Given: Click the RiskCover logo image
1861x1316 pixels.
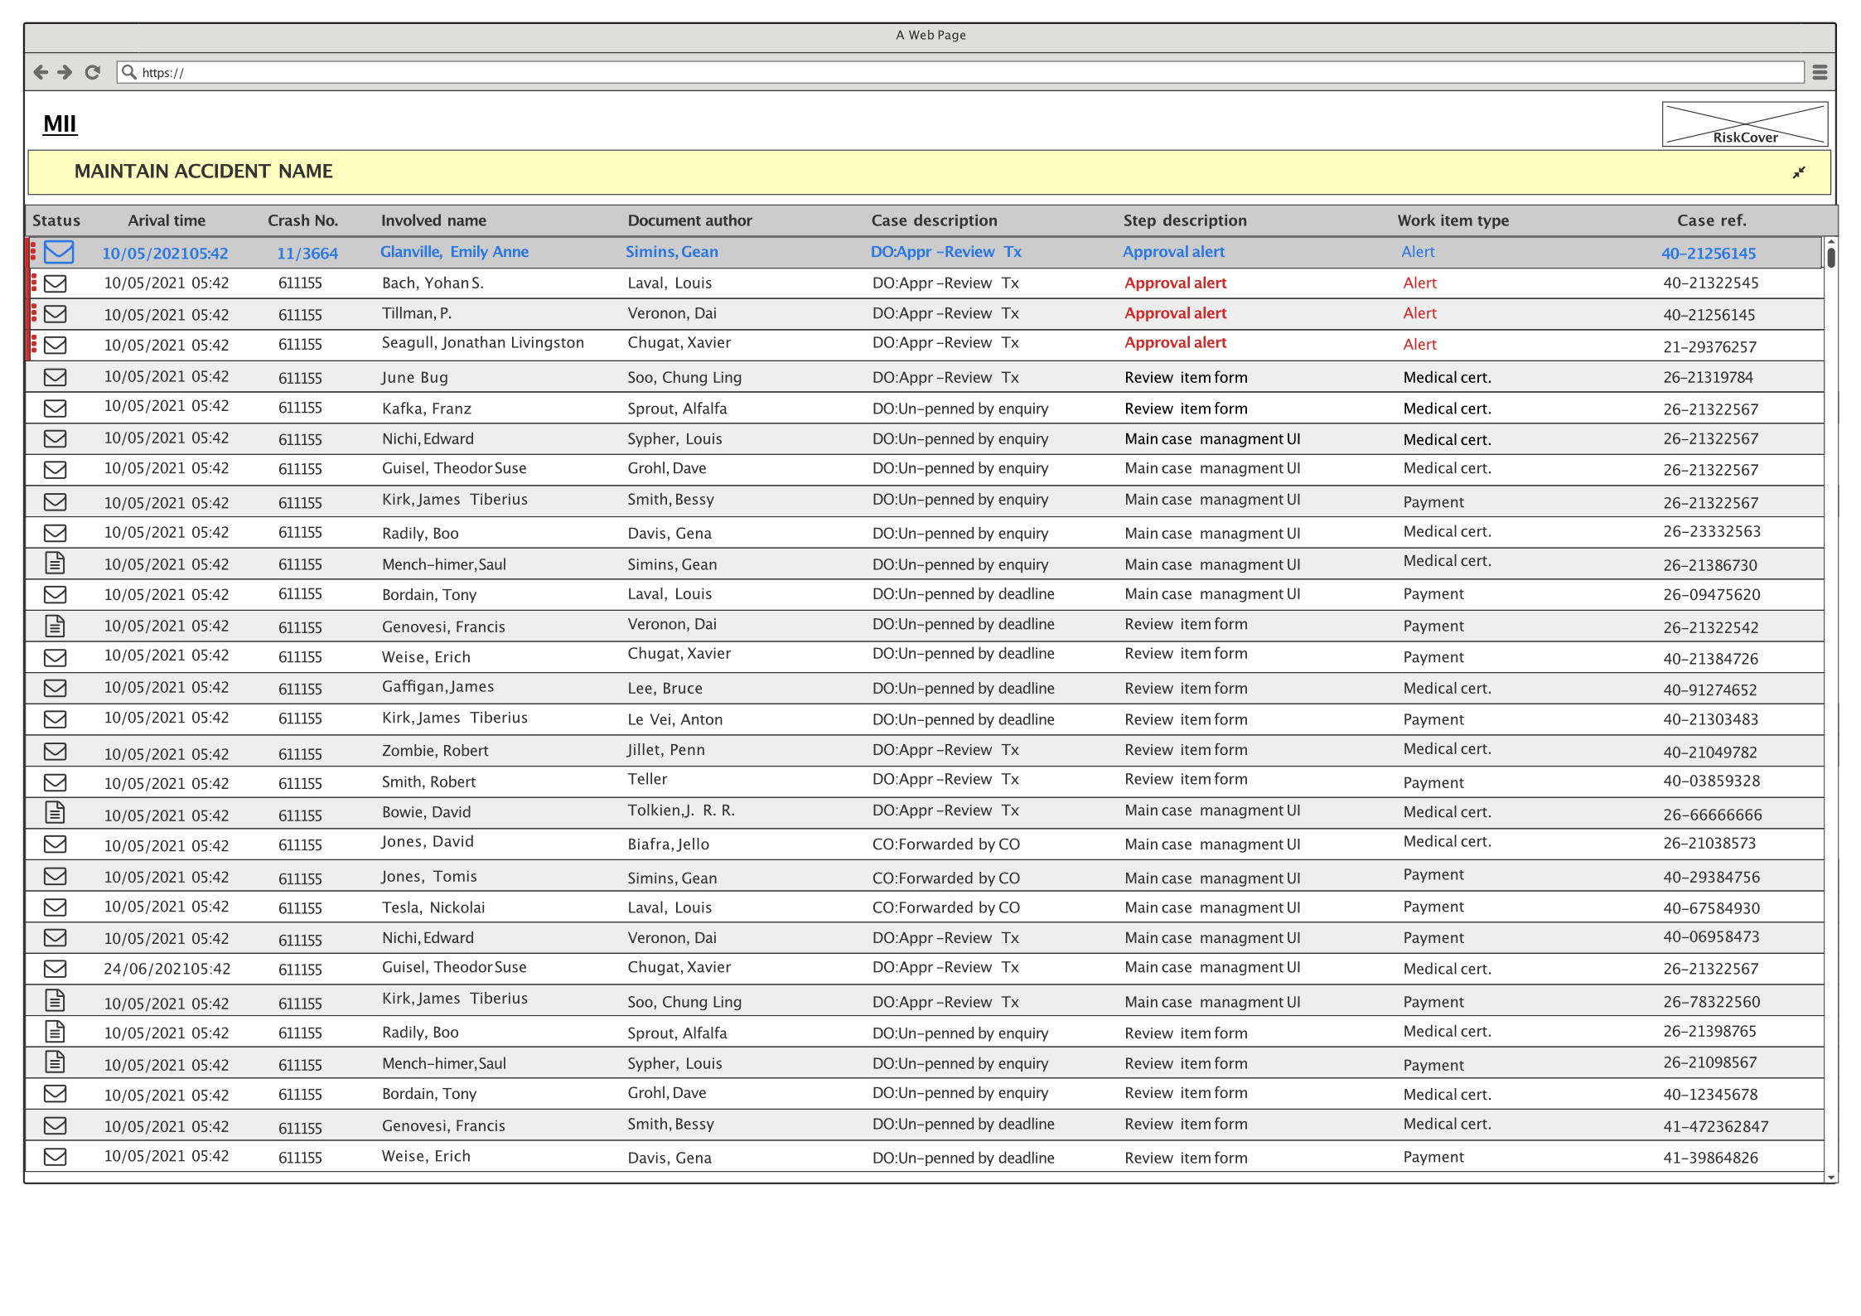Looking at the screenshot, I should [1744, 124].
